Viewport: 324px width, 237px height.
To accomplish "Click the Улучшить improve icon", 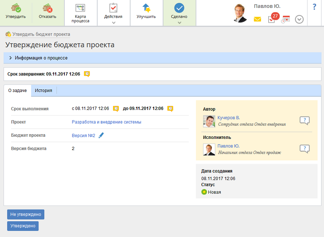I will 146,9.
